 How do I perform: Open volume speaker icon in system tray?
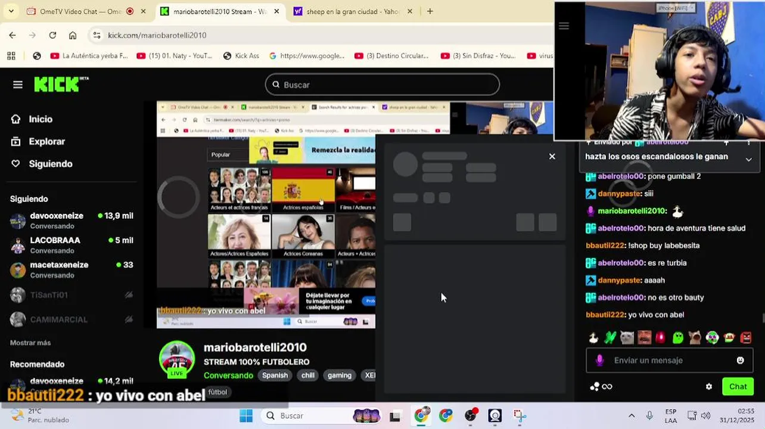click(706, 416)
